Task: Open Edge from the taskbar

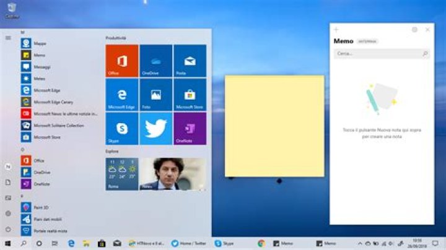Action: click(71, 243)
